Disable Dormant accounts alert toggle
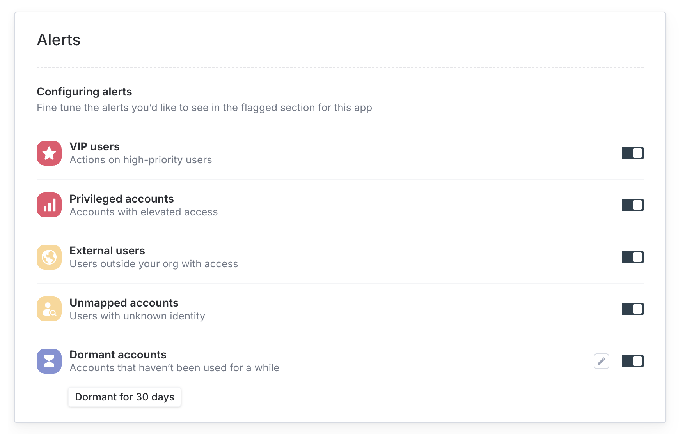 (x=632, y=361)
